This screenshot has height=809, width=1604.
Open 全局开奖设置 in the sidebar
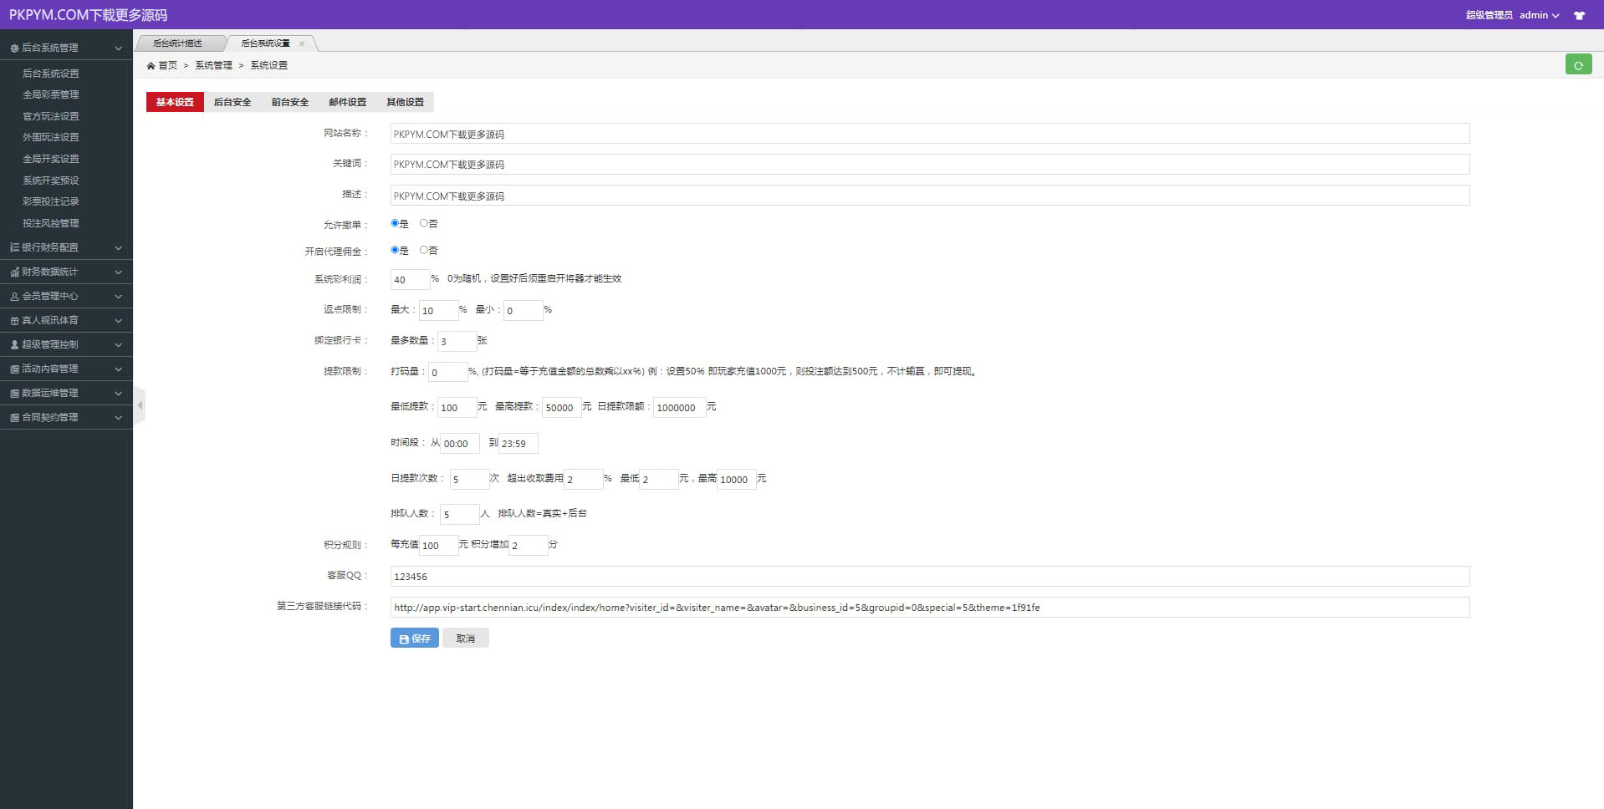coord(51,159)
